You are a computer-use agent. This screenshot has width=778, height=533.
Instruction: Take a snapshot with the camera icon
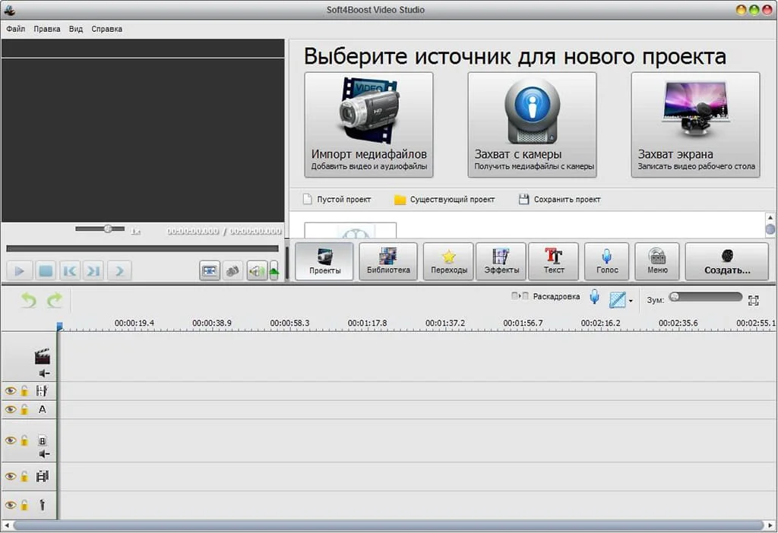pos(232,270)
